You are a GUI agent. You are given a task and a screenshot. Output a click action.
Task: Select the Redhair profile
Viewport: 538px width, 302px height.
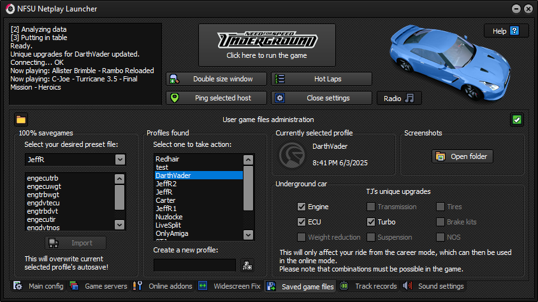[x=199, y=159]
